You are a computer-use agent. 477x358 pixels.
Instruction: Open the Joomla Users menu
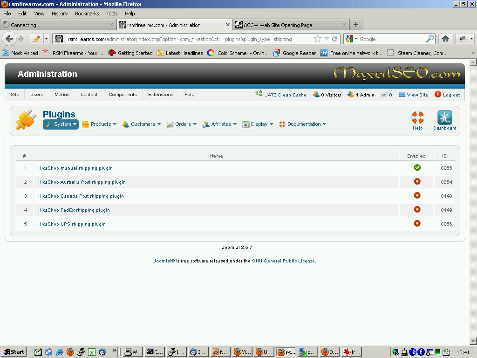point(37,94)
